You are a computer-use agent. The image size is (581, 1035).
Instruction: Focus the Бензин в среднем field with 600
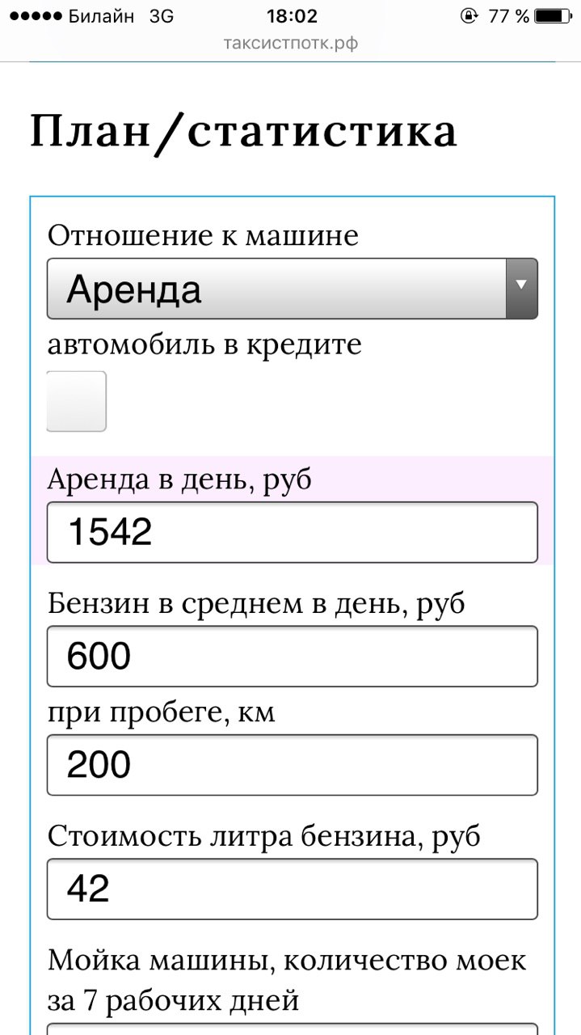tap(292, 656)
